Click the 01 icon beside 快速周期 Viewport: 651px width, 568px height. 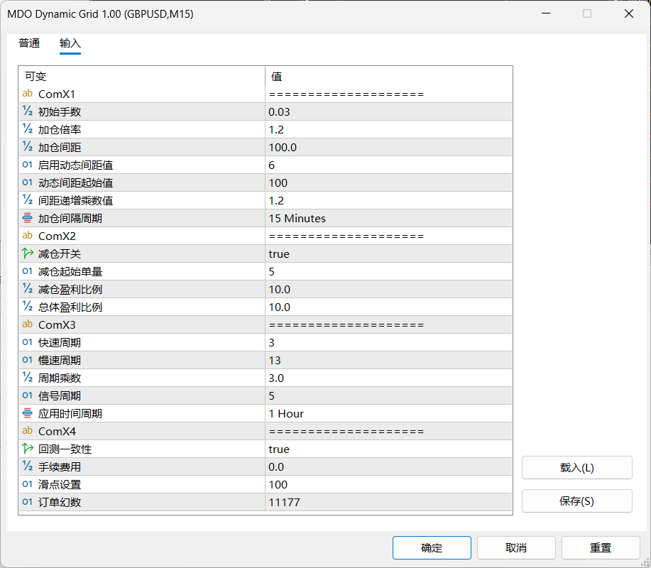pyautogui.click(x=28, y=342)
